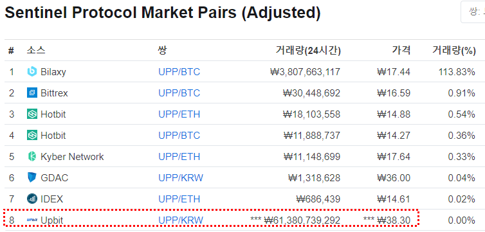Click the Kyber Network logo icon

pos(32,156)
